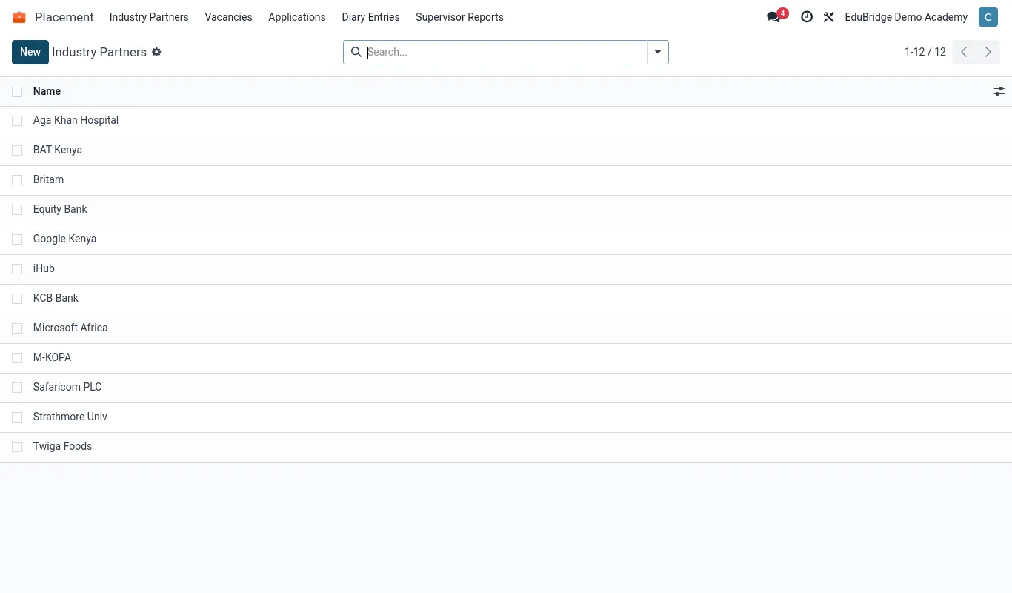Open the Microsoft Africa record
Screen dimensions: 1012x593
coord(70,328)
